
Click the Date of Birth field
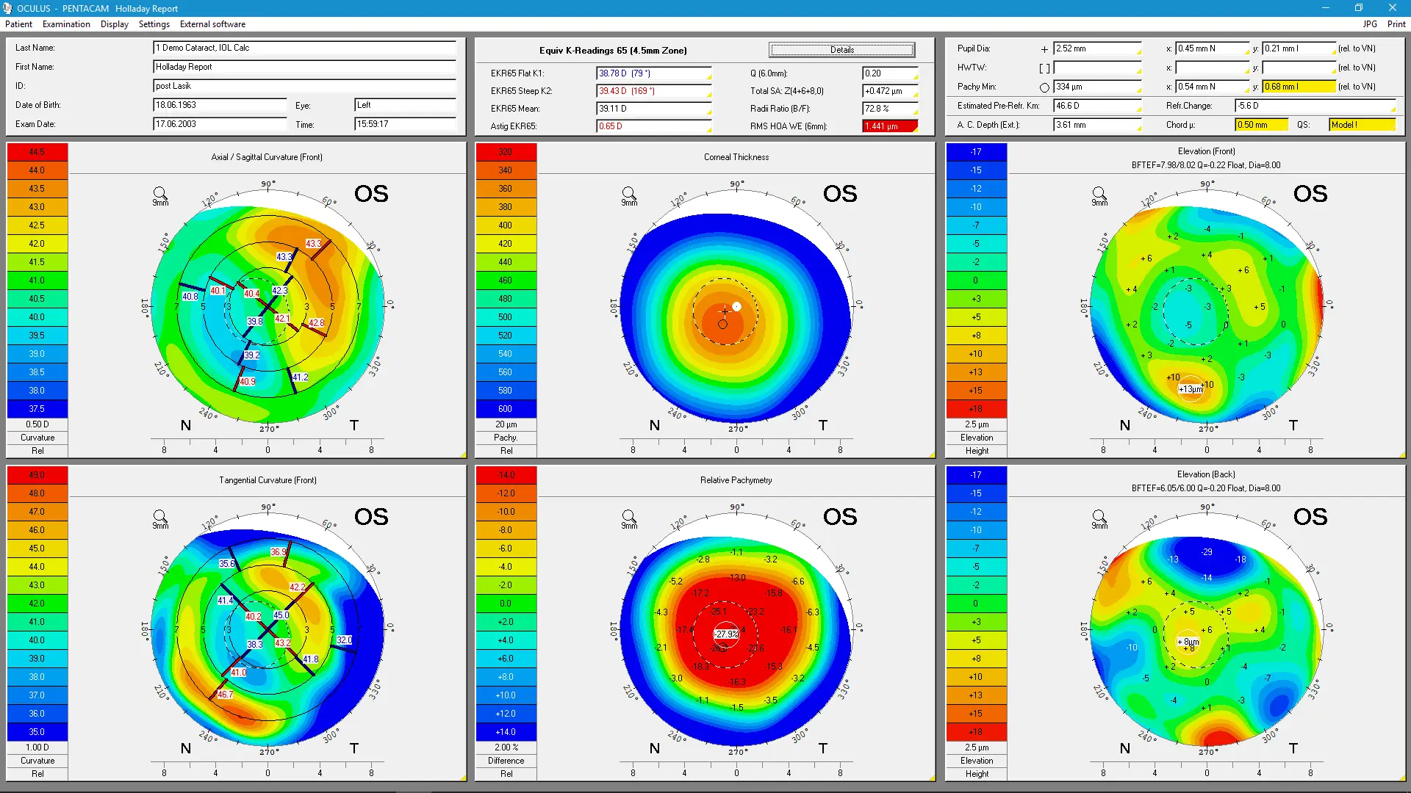220,105
